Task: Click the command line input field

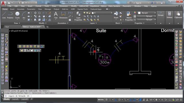Action: point(93,96)
